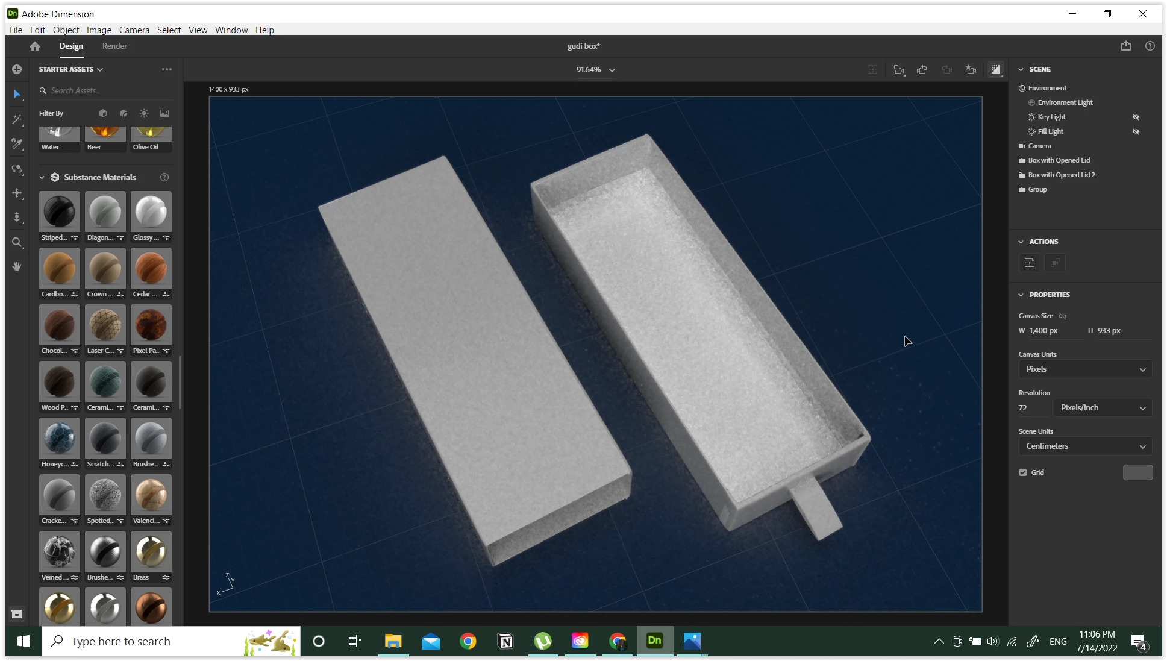Screen dimensions: 1167x661
Task: Uncheck the Grid checkbox
Action: pos(1023,472)
